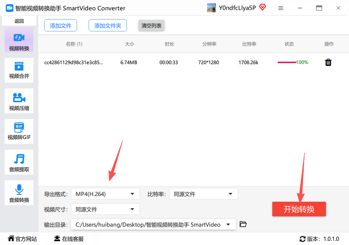The image size is (349, 245).
Task: Go back using the 返回 button
Action: (19, 21)
